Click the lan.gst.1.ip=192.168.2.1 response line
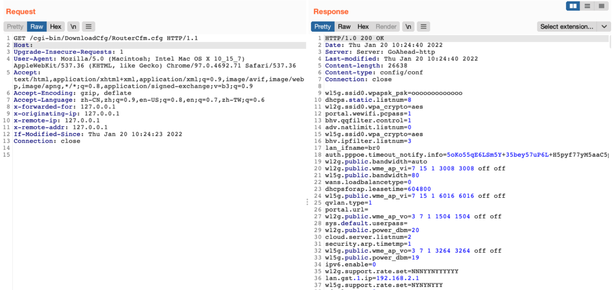The width and height of the screenshot is (615, 290). (372, 278)
